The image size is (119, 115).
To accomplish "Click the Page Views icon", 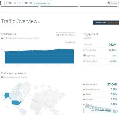I will pyautogui.click(x=84, y=55).
